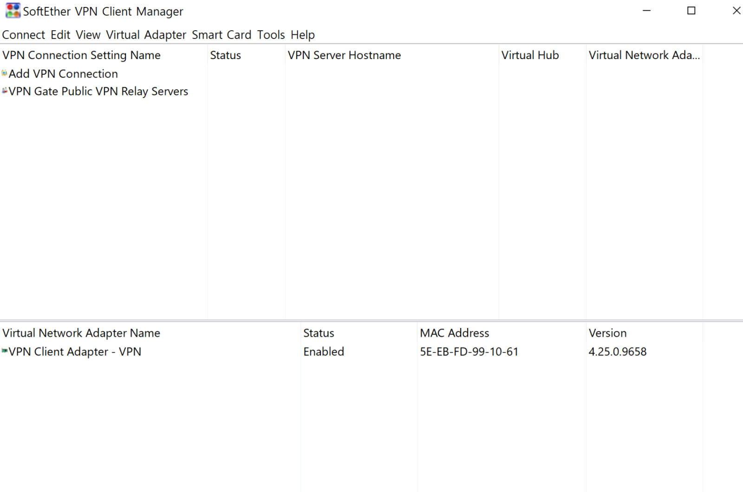Image resolution: width=743 pixels, height=492 pixels.
Task: Sort by VPN Connection Setting Name column
Action: pos(81,55)
